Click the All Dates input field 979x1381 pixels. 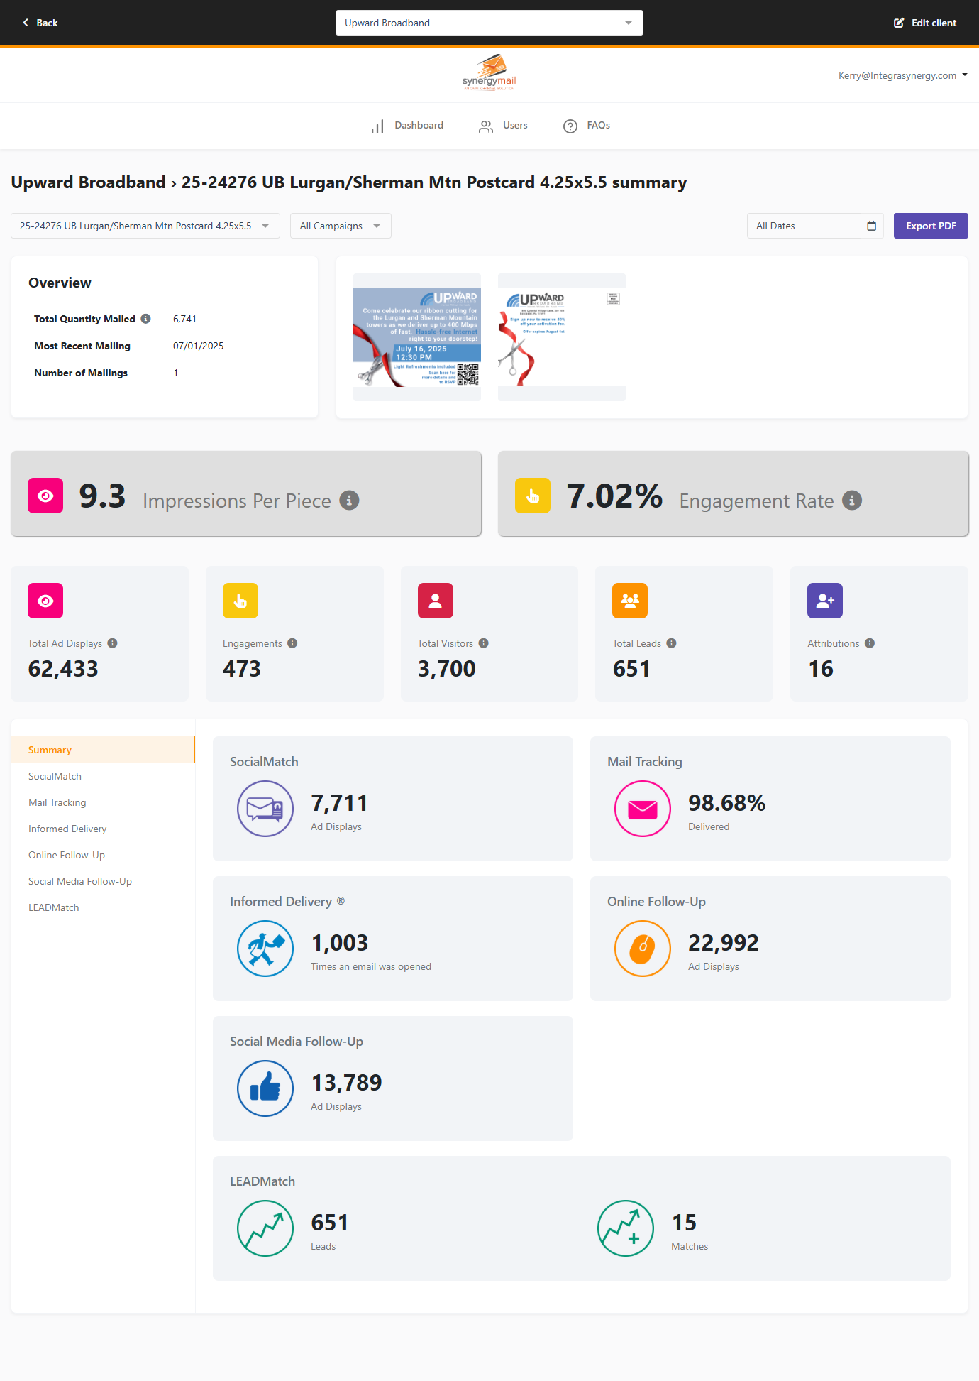tap(815, 226)
